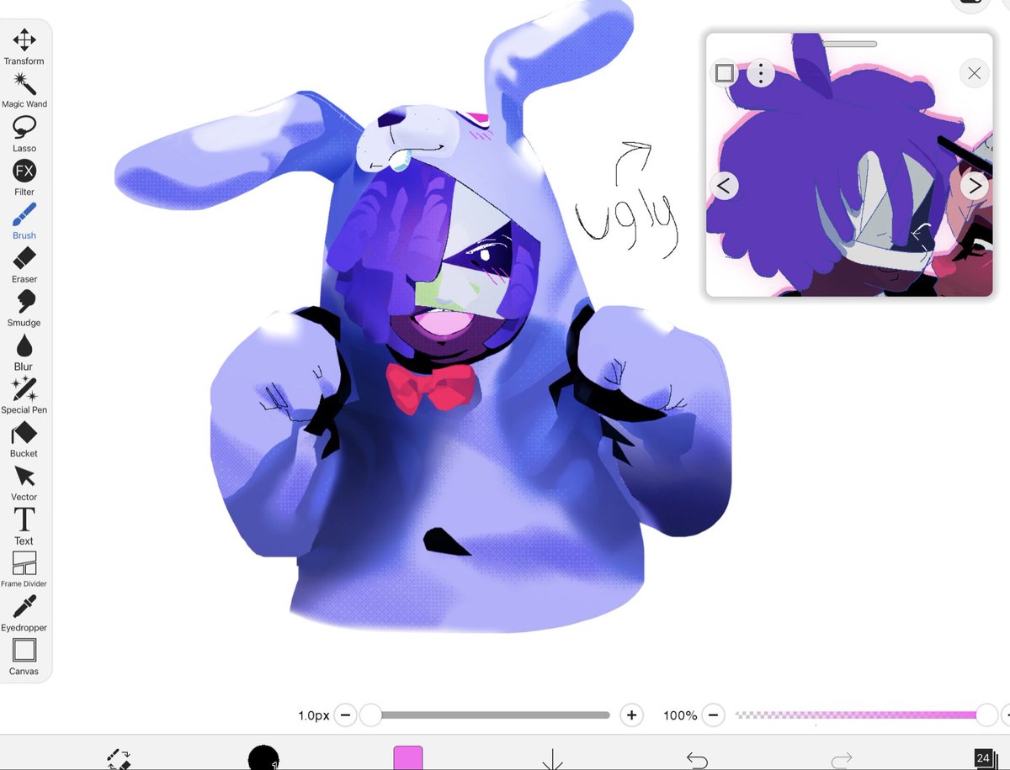Image resolution: width=1010 pixels, height=770 pixels.
Task: Close the reference image window
Action: [974, 73]
